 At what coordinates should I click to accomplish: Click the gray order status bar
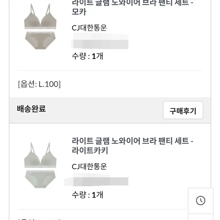click(x=110, y=110)
